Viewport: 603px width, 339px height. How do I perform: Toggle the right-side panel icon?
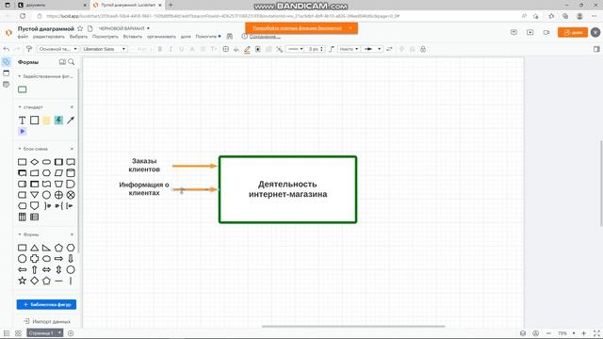[596, 49]
